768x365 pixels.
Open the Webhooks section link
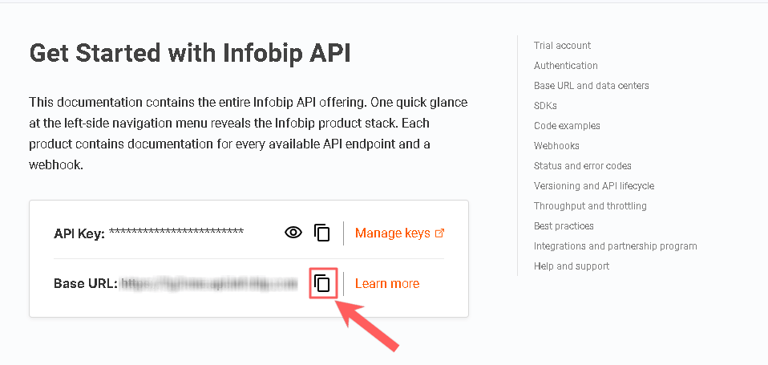coord(556,146)
